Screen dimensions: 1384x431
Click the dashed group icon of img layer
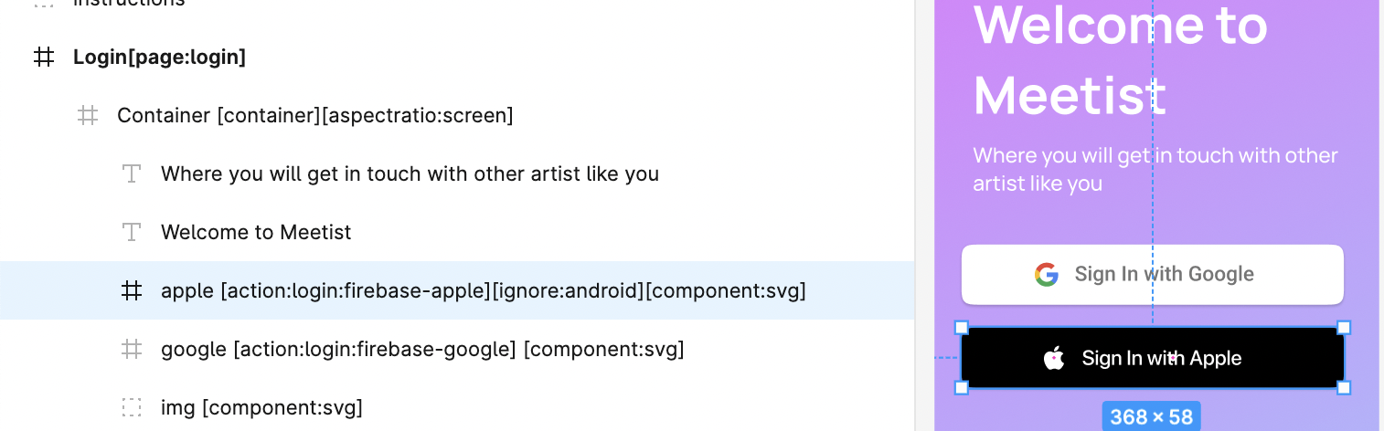click(x=132, y=407)
